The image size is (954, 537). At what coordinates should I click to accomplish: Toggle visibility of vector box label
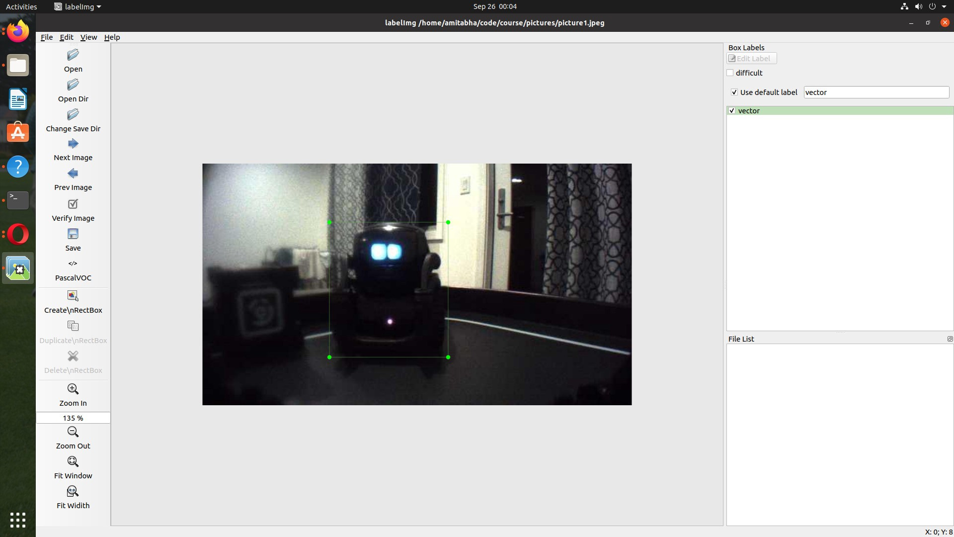point(732,111)
